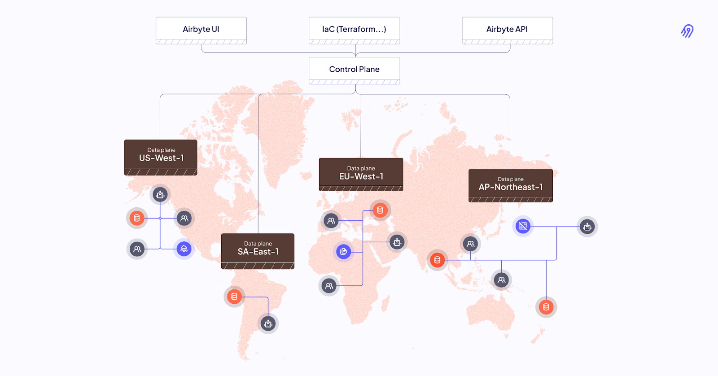The image size is (718, 376).
Task: Click the SA-East-1 data plane box
Action: pos(258,251)
